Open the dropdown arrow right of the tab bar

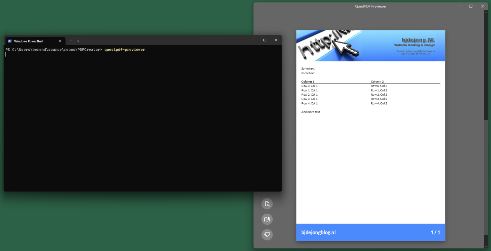[78, 41]
